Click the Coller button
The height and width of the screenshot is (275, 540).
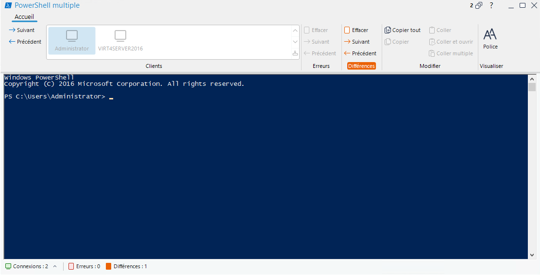[x=440, y=30]
